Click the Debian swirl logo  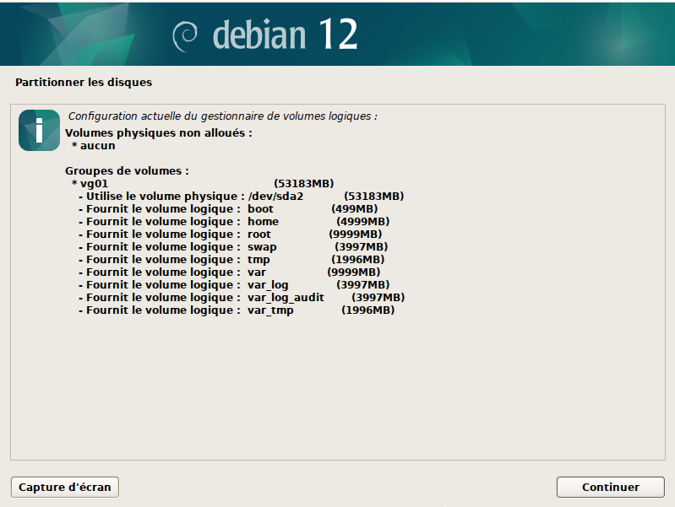[185, 36]
